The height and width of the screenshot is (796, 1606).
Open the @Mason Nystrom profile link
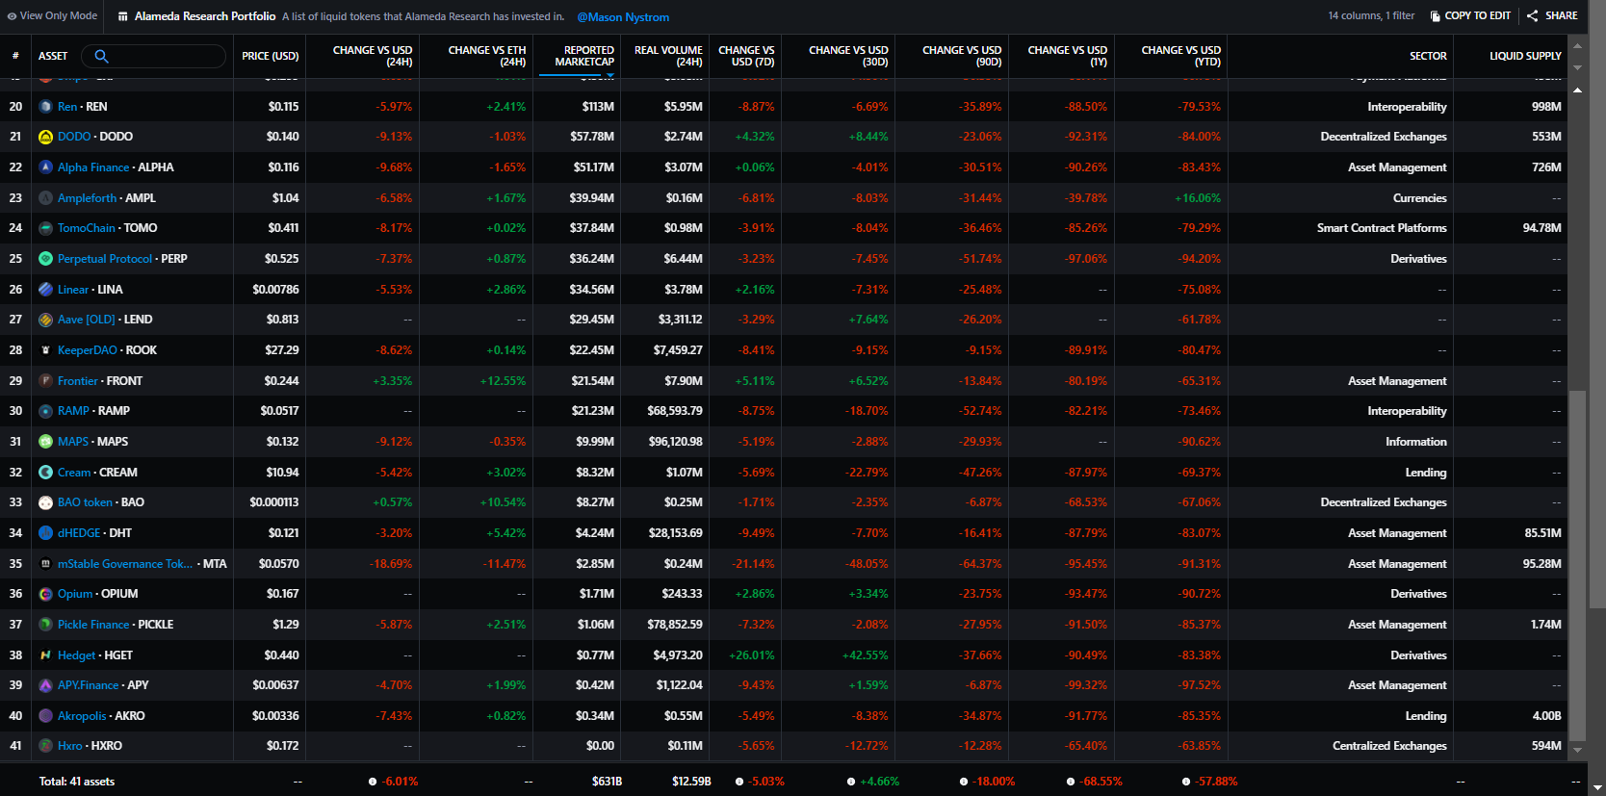tap(623, 17)
